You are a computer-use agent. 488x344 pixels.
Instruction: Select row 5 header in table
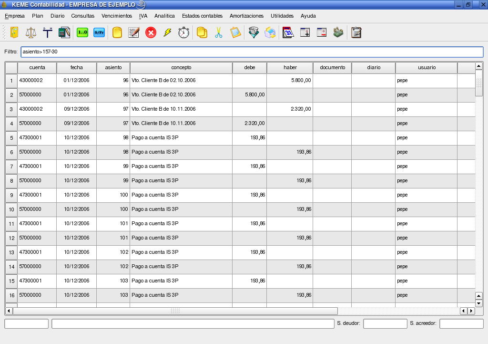[11, 138]
